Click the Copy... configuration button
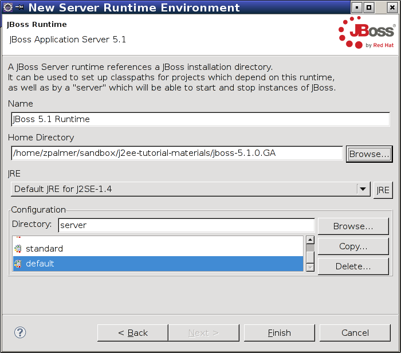 [x=353, y=246]
